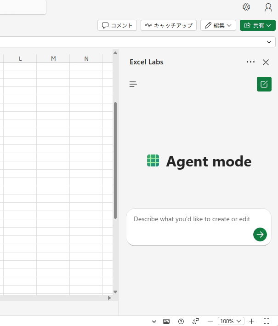Start a new Agent mode chat

[264, 84]
